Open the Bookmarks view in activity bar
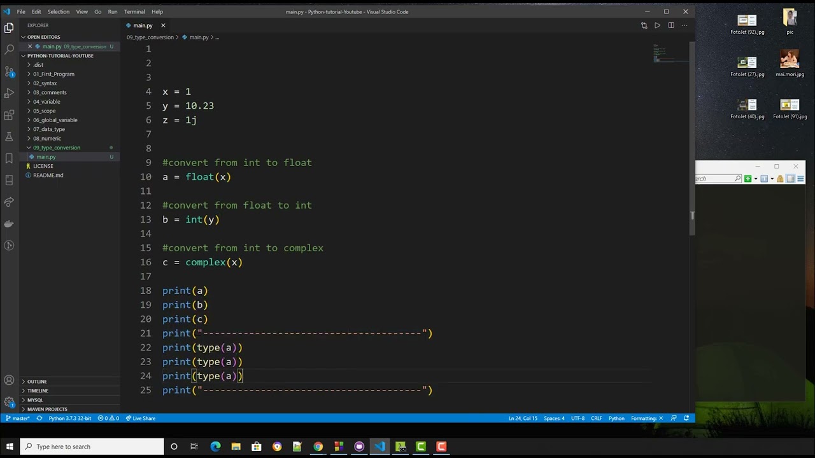The width and height of the screenshot is (815, 458). 9,158
